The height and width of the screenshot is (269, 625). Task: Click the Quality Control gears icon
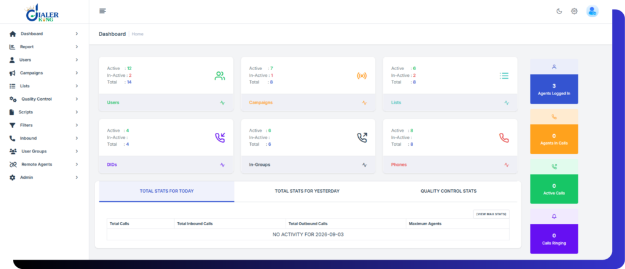[x=13, y=99]
